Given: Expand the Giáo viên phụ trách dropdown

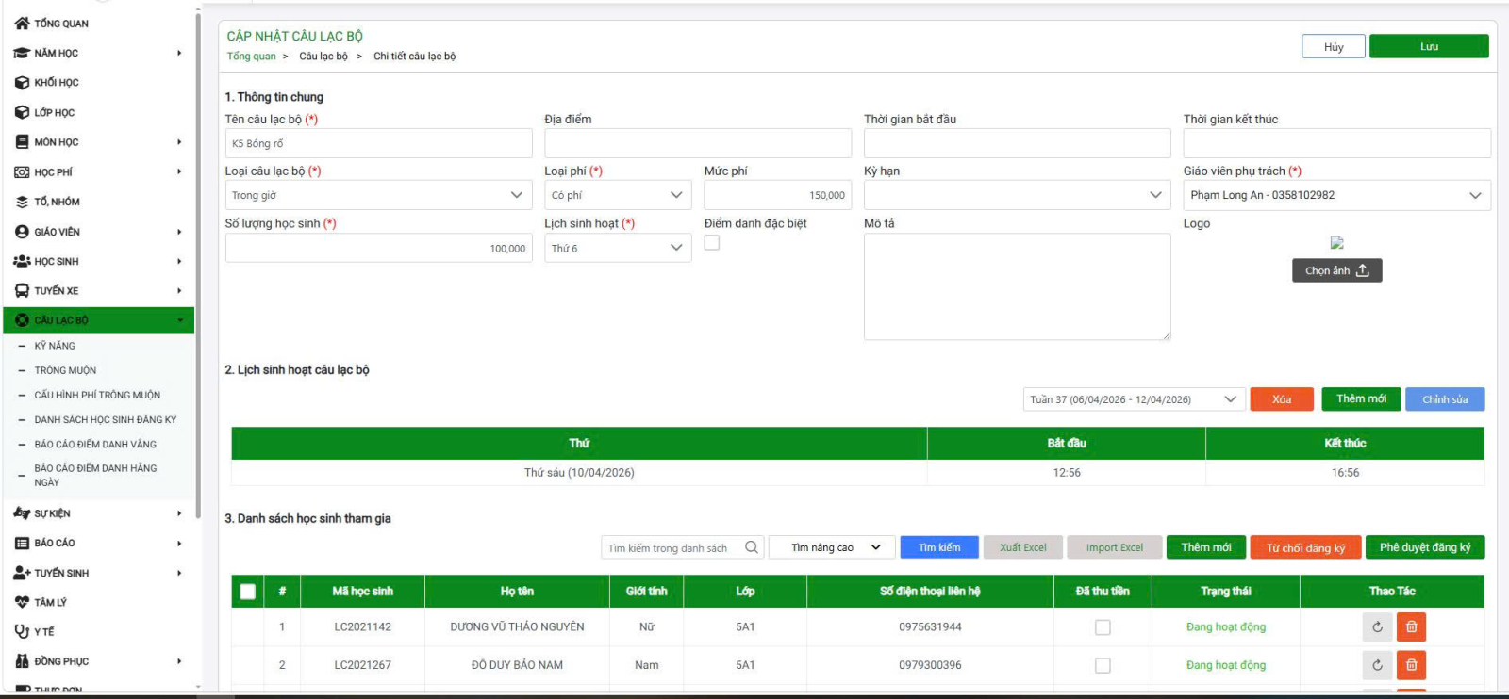Looking at the screenshot, I should (x=1335, y=196).
